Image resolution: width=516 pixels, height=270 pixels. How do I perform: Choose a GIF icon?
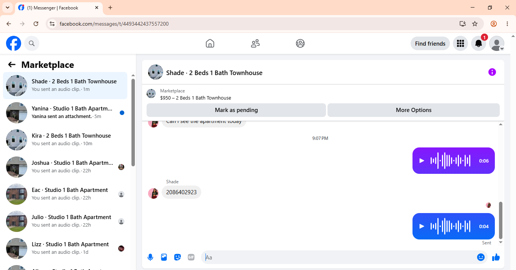(x=191, y=257)
